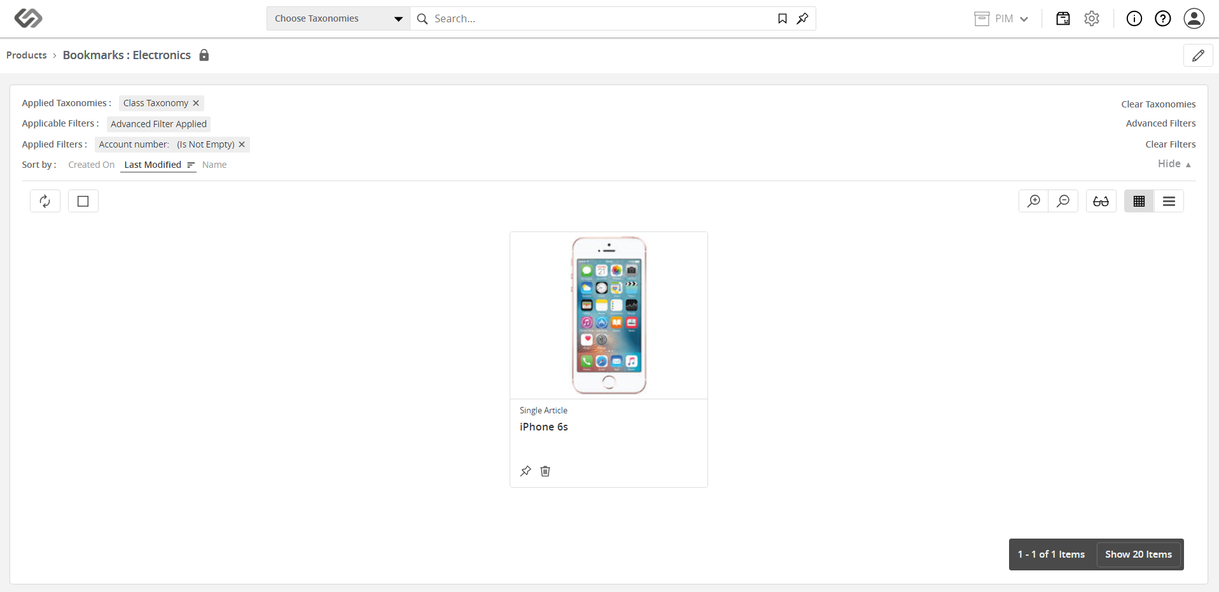Click the 'Single Article' label
This screenshot has width=1219, height=592.
(x=543, y=410)
